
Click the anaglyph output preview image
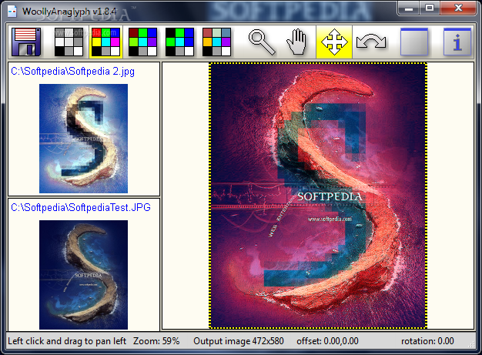coord(318,196)
